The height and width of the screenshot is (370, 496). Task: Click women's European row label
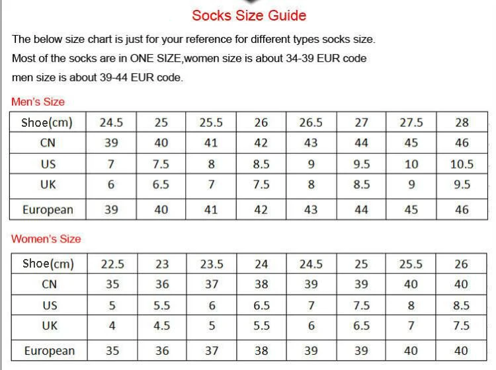point(49,350)
